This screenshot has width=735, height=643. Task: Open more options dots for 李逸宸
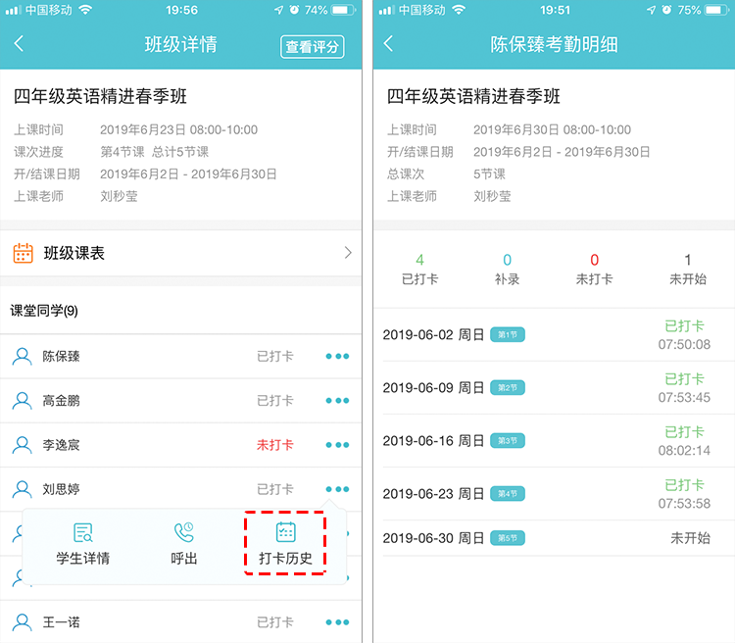pyautogui.click(x=337, y=445)
